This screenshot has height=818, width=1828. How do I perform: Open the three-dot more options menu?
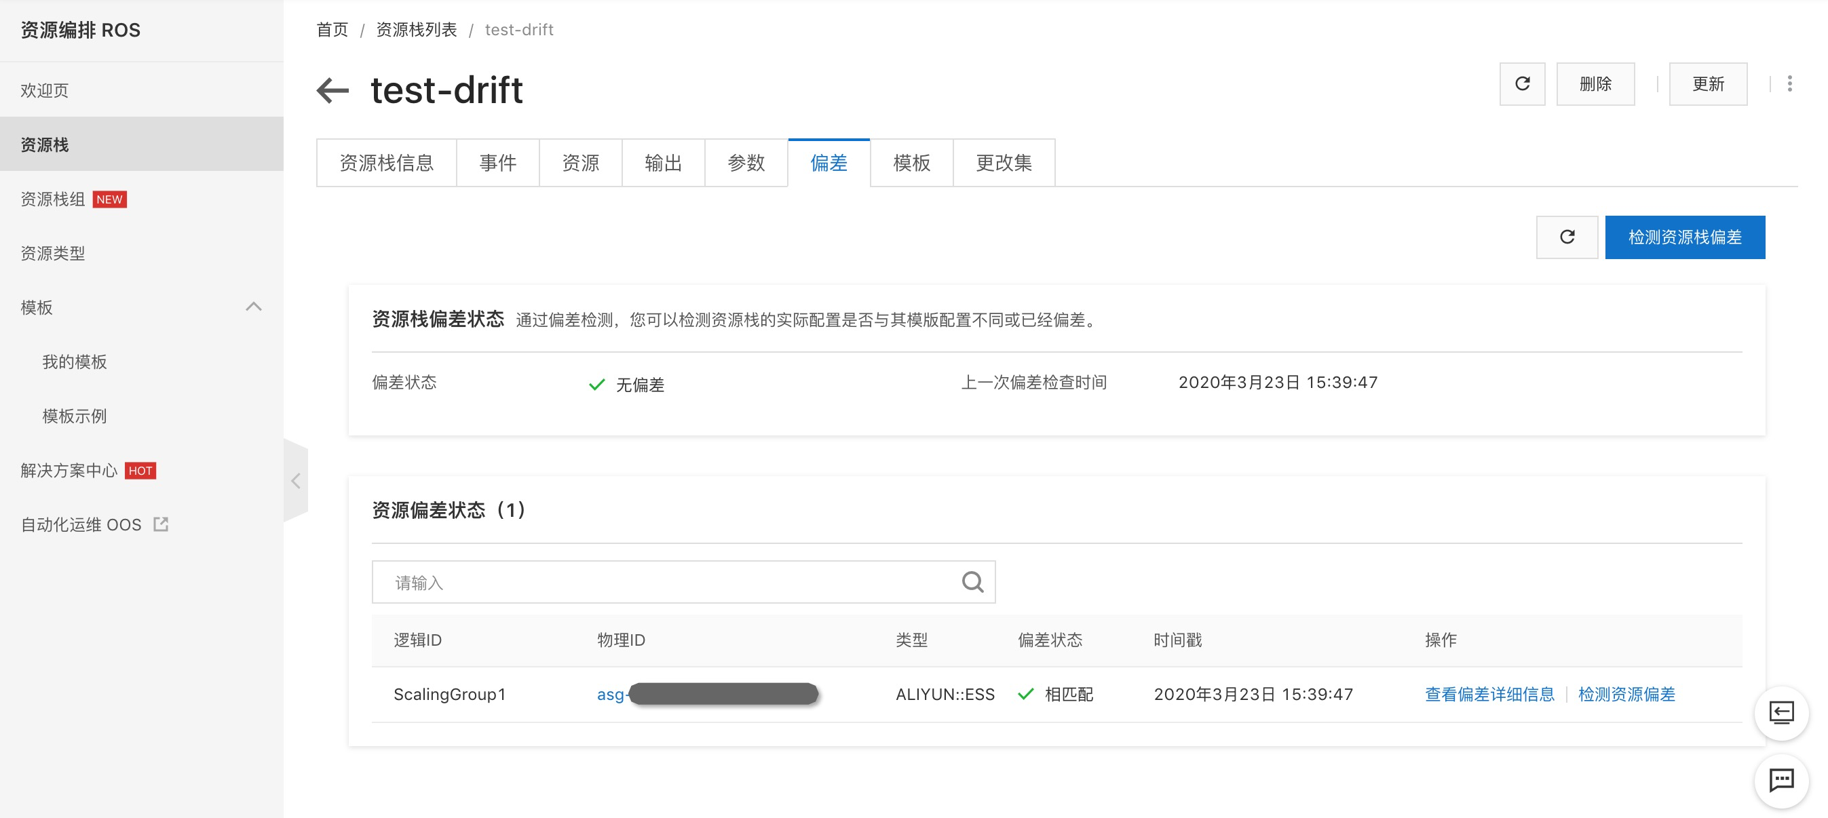(x=1789, y=83)
